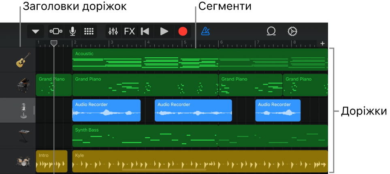This screenshot has width=390, height=174.
Task: Select the Acoustic green region
Action: 145,60
